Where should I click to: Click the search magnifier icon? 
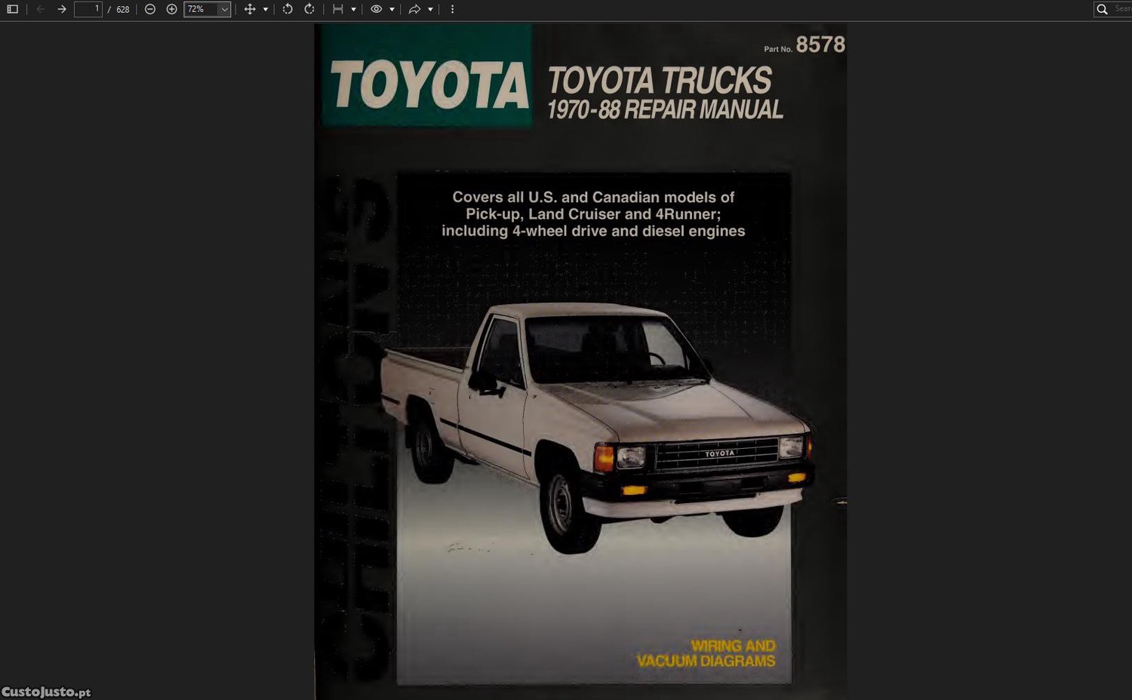pyautogui.click(x=1102, y=9)
